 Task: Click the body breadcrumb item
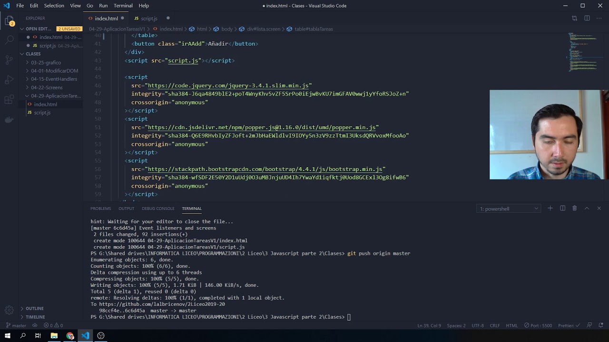tap(226, 29)
